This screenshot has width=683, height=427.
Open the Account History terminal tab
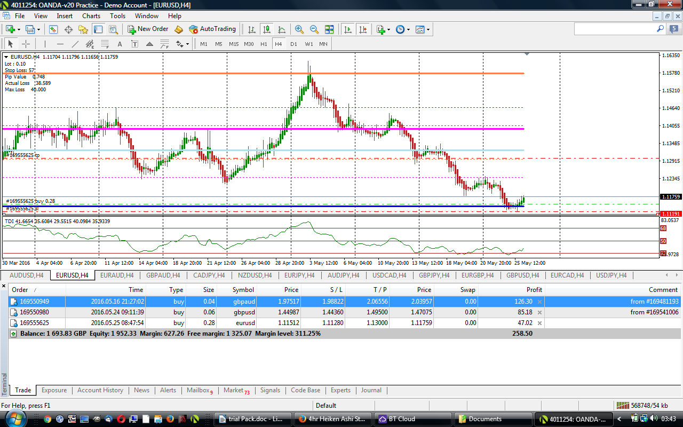100,390
